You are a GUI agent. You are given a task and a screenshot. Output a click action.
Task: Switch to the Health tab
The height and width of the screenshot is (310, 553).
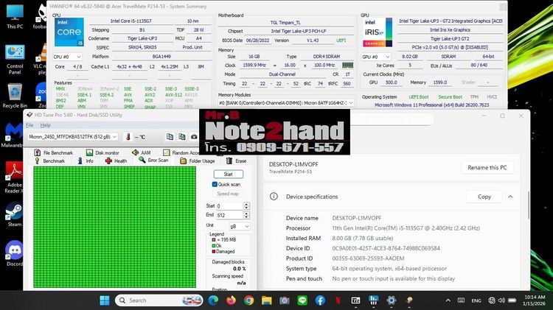point(116,161)
